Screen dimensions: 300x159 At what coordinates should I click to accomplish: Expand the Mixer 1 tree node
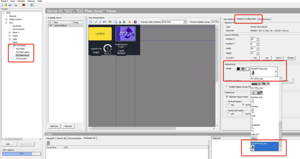tap(9, 32)
